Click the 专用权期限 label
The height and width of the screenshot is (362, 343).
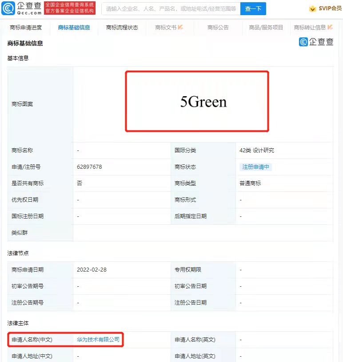(188, 270)
